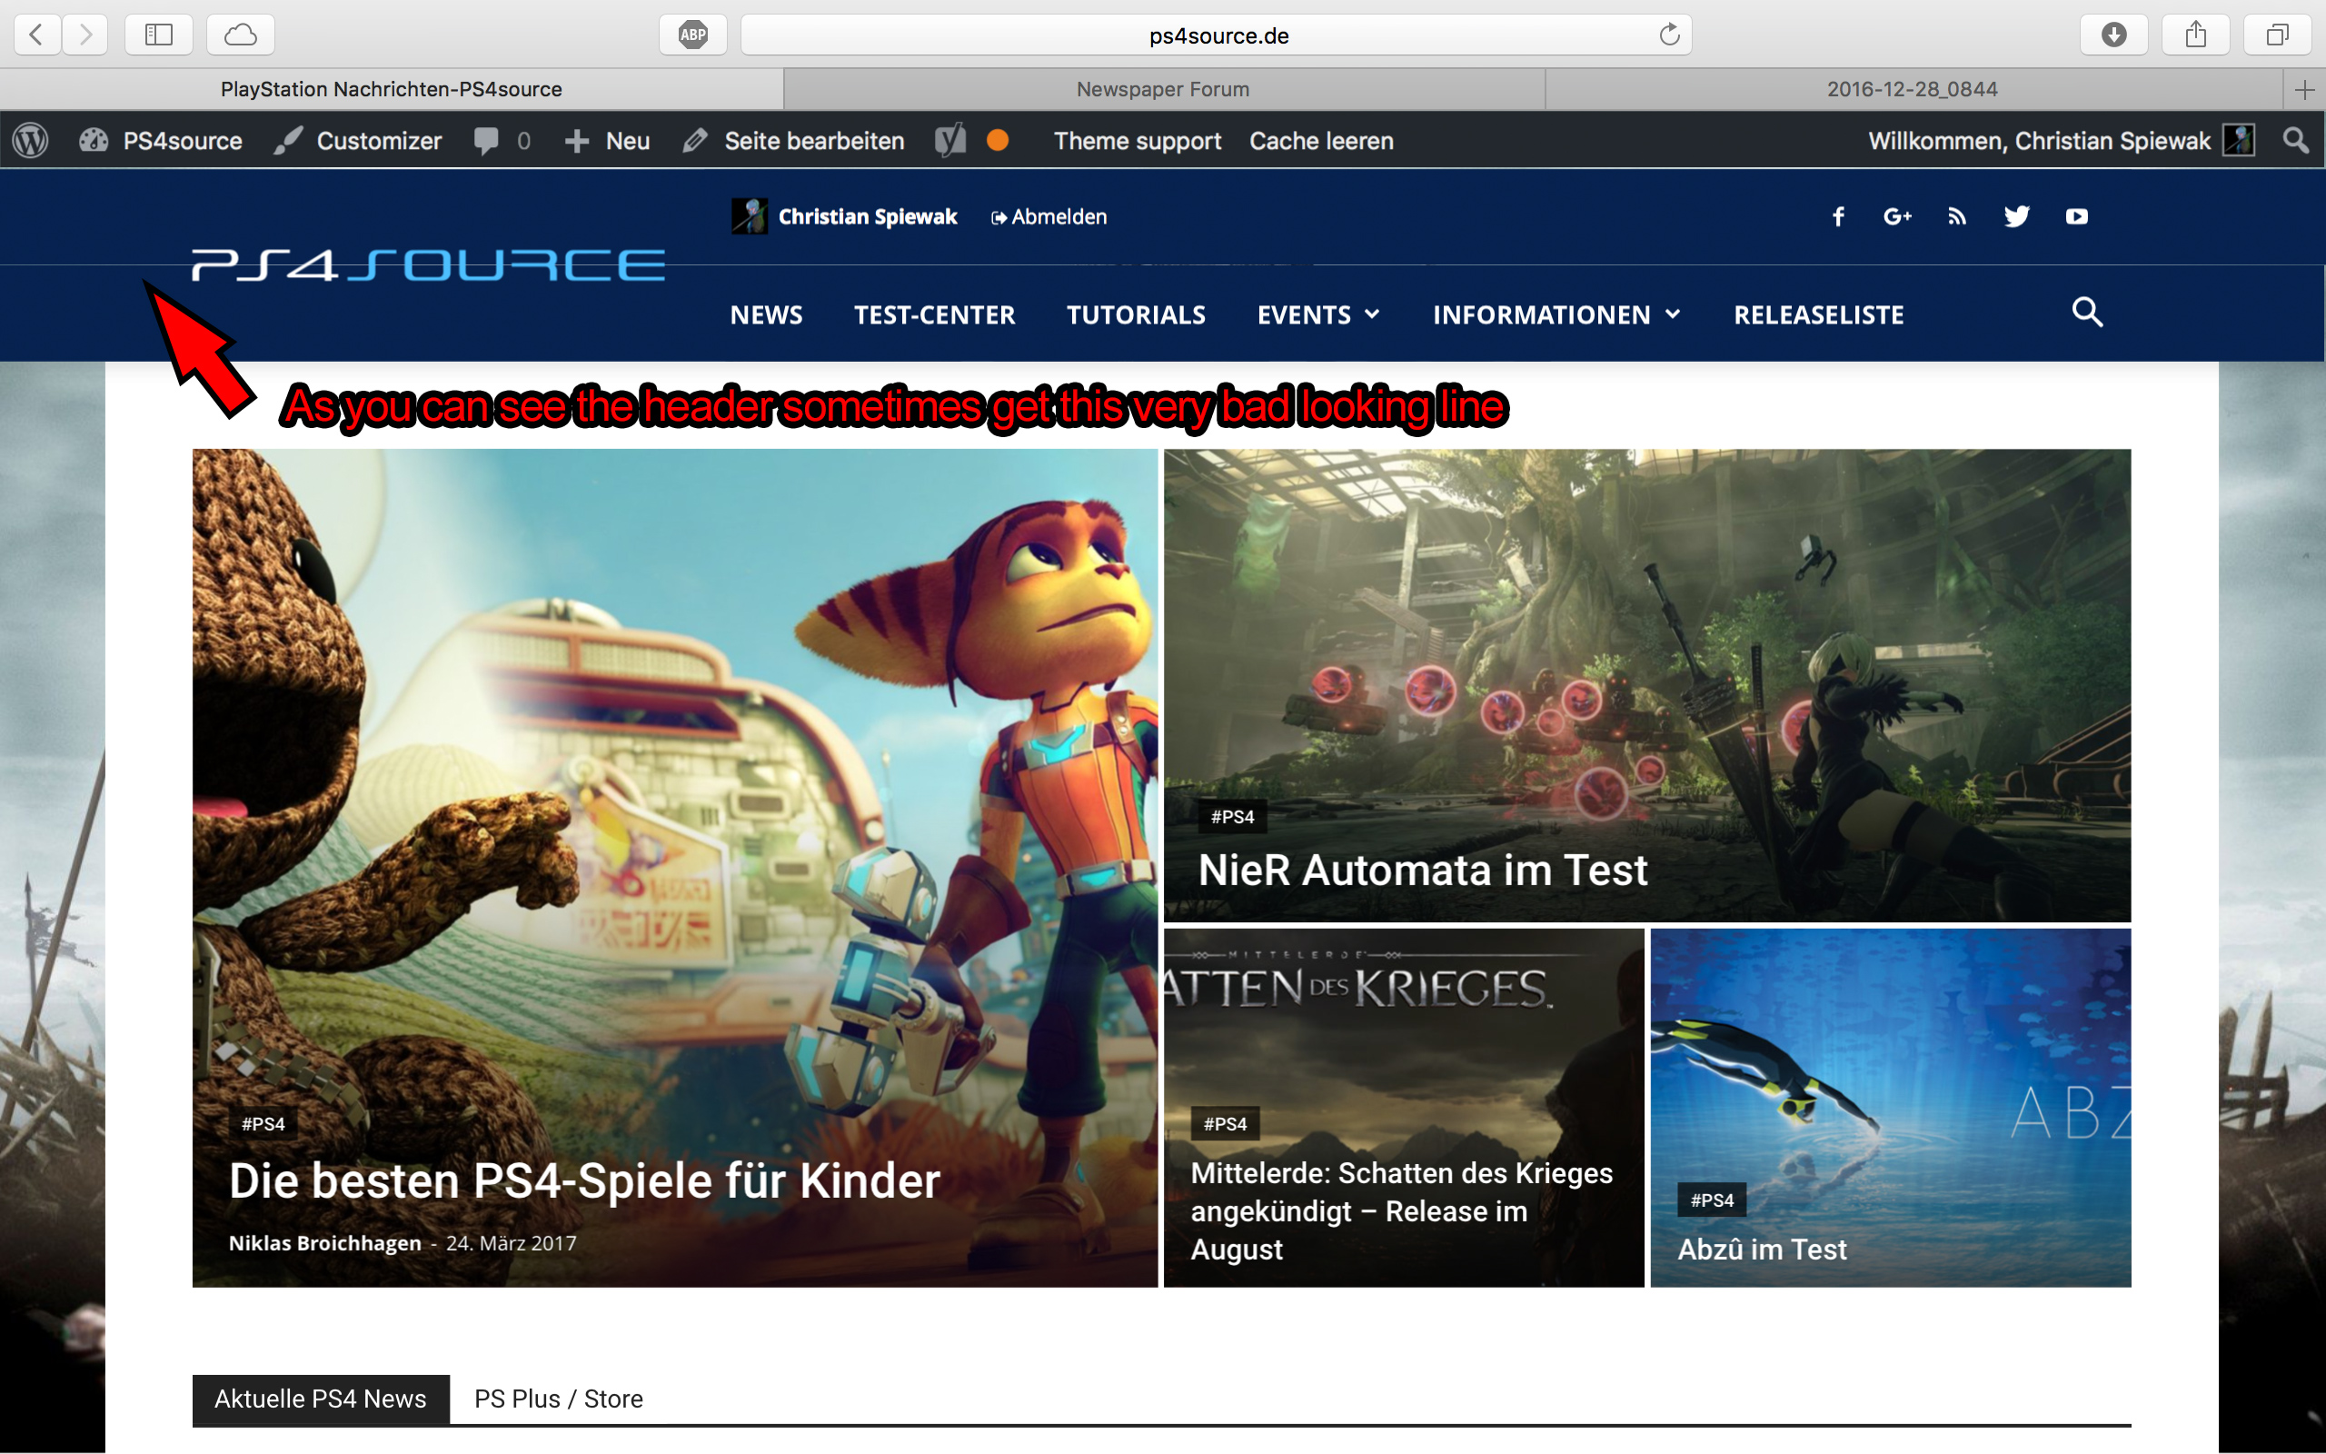Open the Test-Center menu item
Screen dimensions: 2326x1454
coord(934,314)
